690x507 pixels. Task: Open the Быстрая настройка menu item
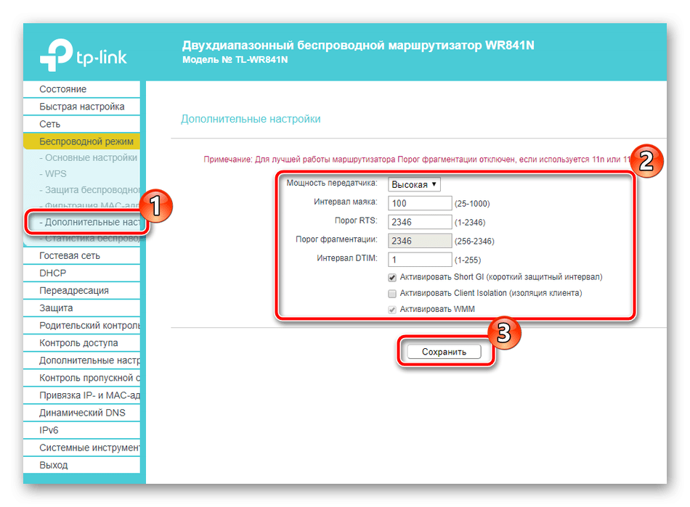82,107
